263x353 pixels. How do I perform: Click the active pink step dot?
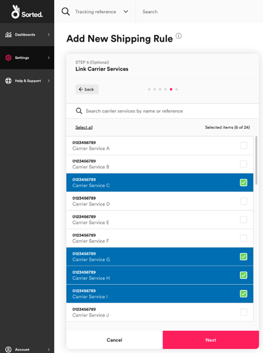[171, 89]
